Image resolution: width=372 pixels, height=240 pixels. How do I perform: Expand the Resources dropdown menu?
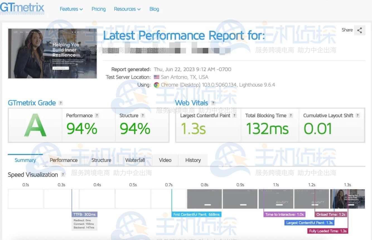pyautogui.click(x=127, y=9)
